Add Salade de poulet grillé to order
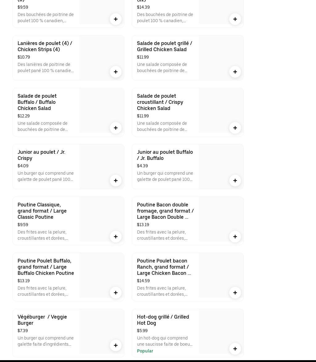The image size is (316, 362). [x=235, y=72]
